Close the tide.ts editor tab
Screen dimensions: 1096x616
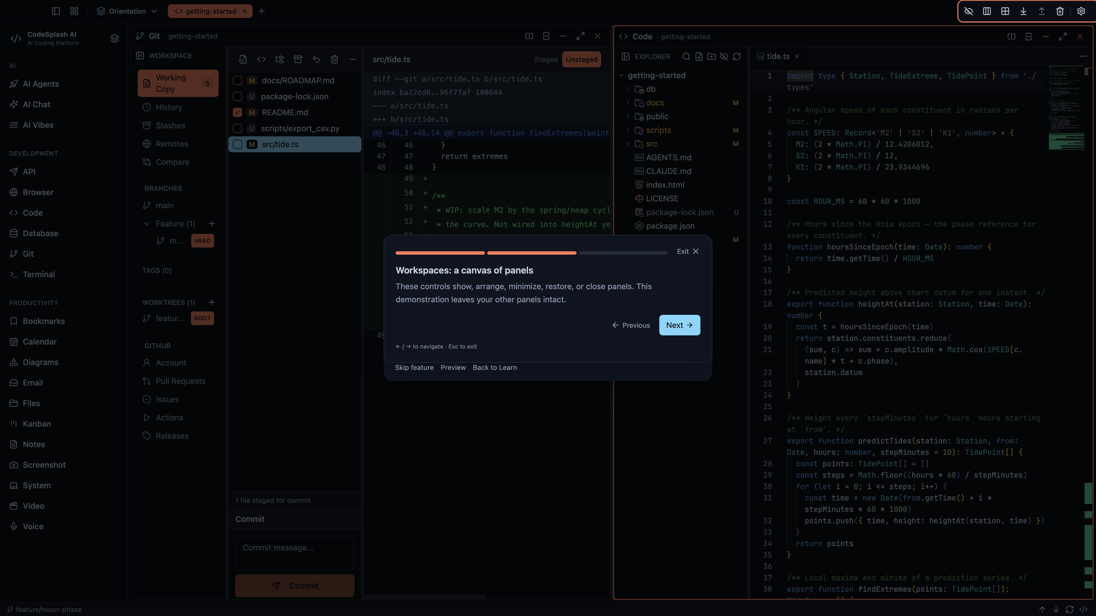point(797,56)
